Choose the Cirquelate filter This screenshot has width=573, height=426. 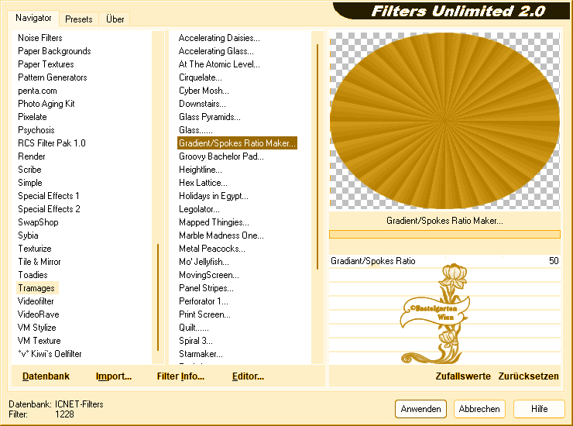201,77
